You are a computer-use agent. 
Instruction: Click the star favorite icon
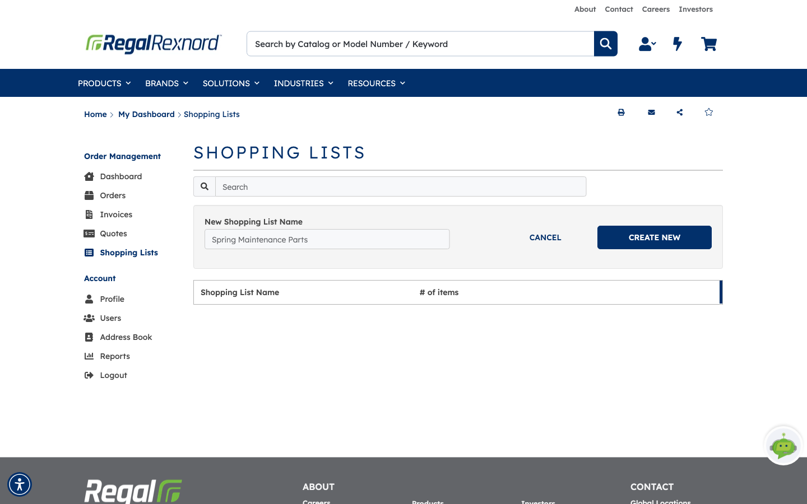[x=709, y=112]
